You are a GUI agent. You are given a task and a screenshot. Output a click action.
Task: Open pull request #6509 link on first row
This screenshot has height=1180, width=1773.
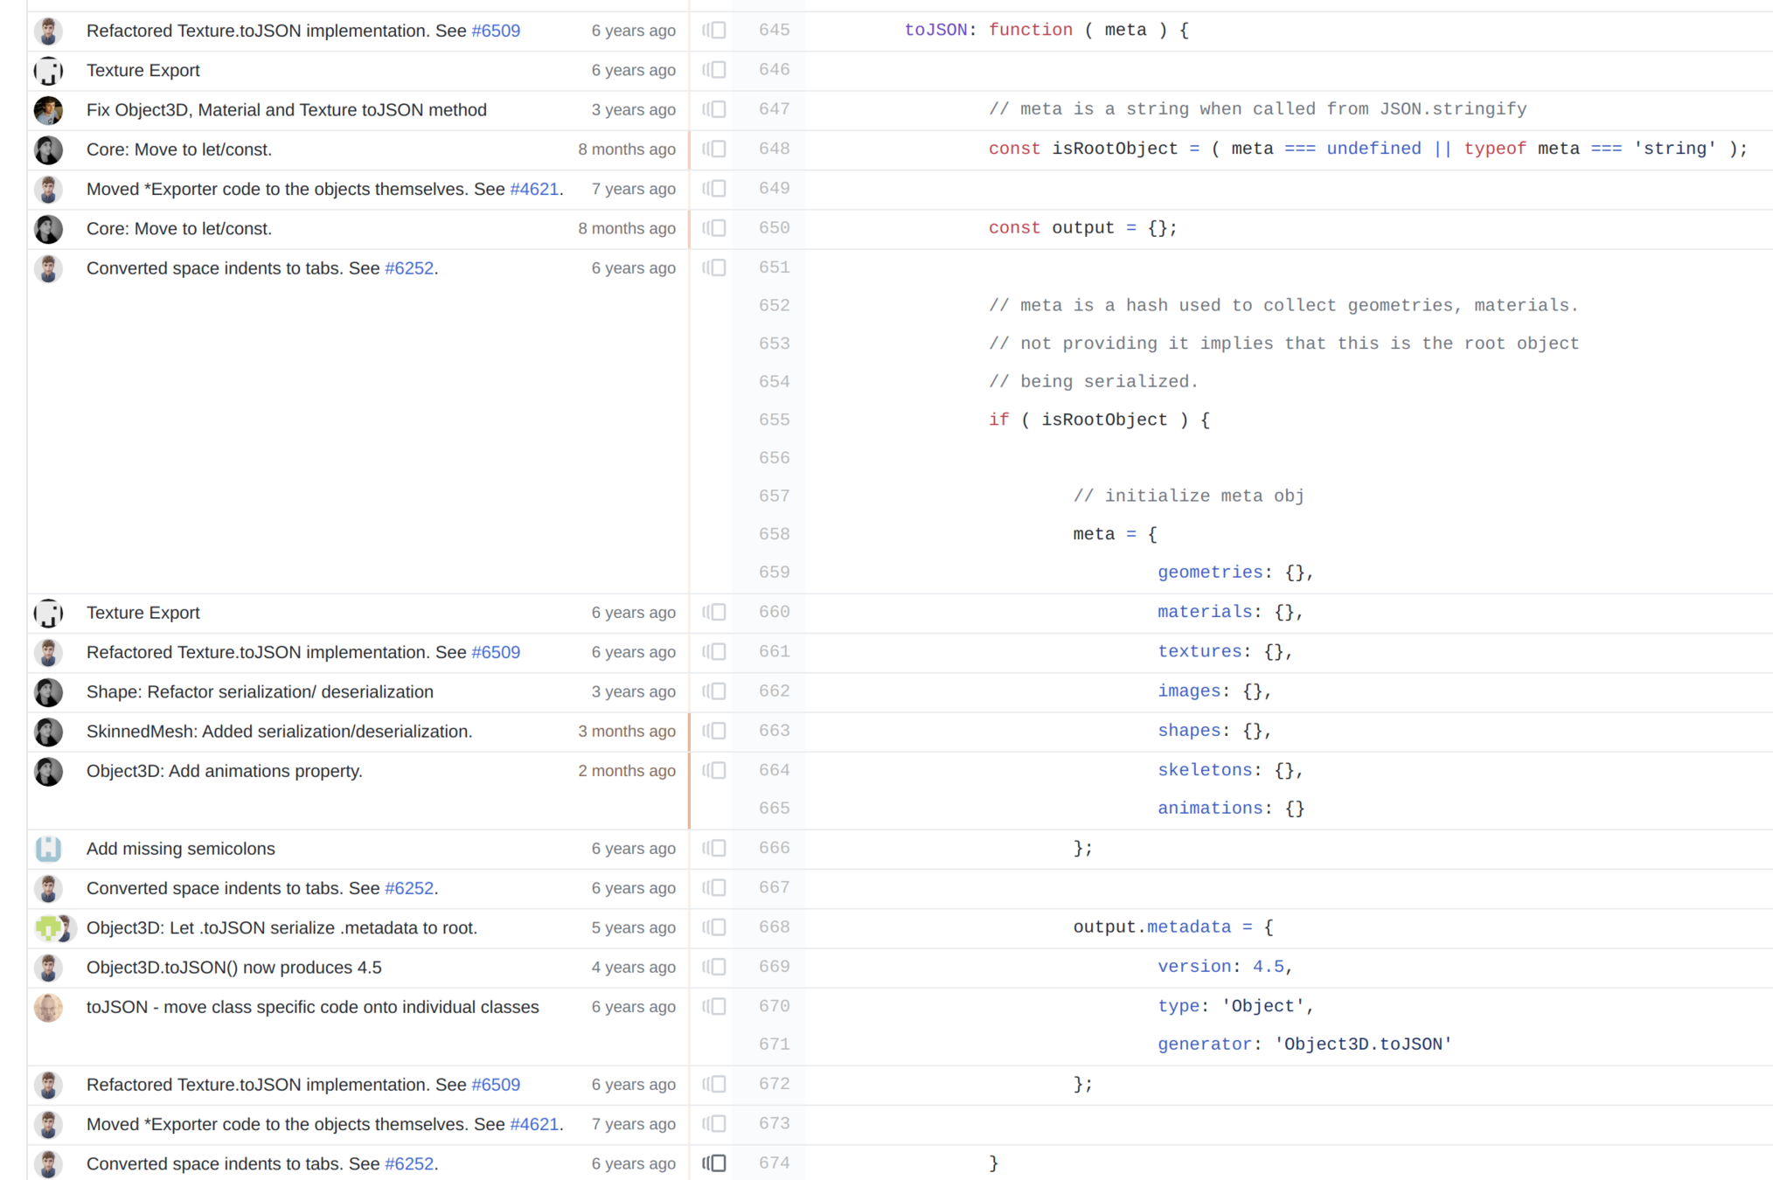tap(495, 31)
